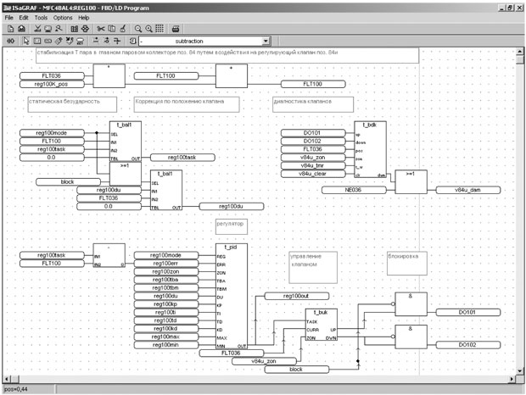Click the new document icon

(x=10, y=29)
